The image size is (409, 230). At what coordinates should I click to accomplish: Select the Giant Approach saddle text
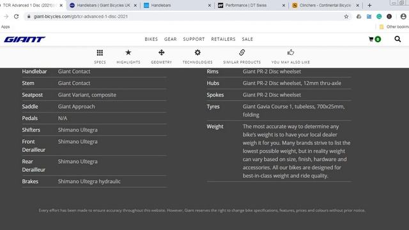(x=77, y=107)
